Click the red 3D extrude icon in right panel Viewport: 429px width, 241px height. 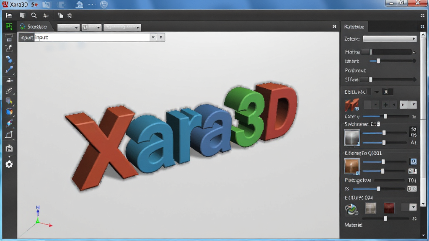(352, 105)
